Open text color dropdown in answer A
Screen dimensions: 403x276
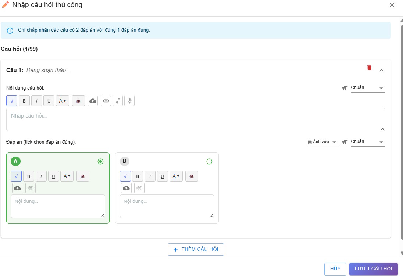[67, 176]
